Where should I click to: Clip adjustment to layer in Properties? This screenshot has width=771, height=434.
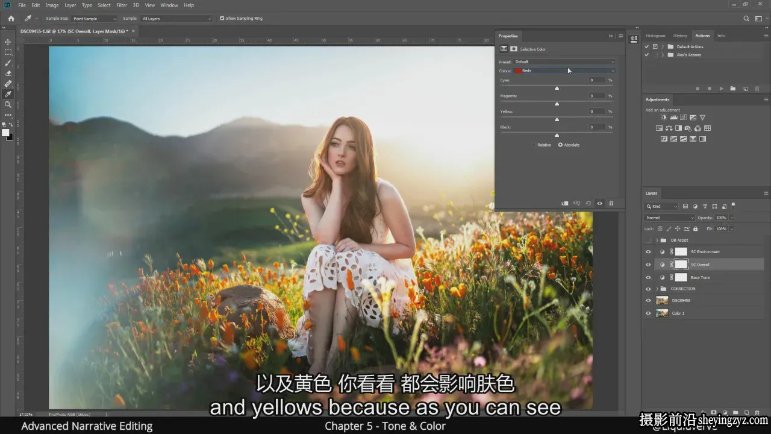pos(564,204)
